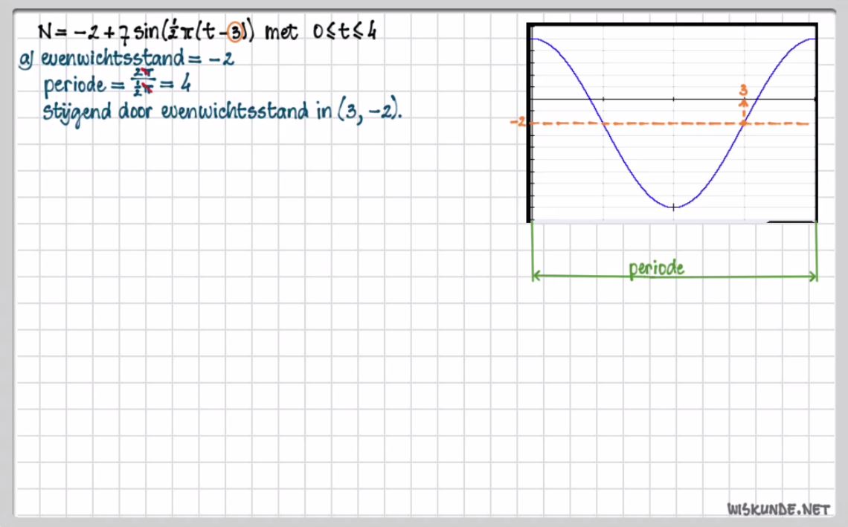Image resolution: width=848 pixels, height=527 pixels.
Task: Click the orange '3' label in the graph
Action: [x=743, y=90]
